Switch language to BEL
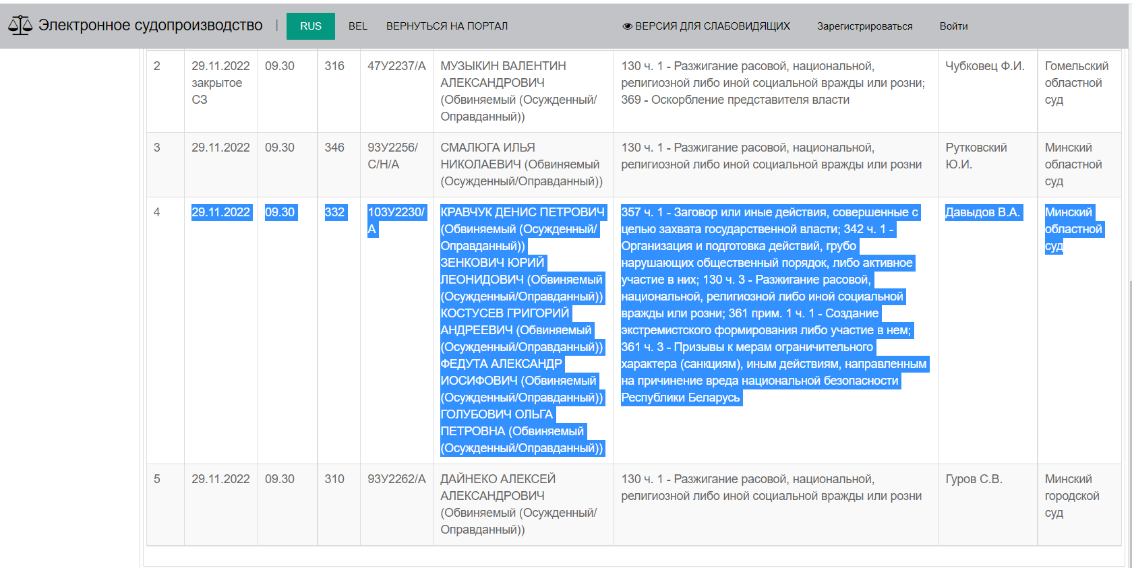The image size is (1132, 568). pos(357,26)
